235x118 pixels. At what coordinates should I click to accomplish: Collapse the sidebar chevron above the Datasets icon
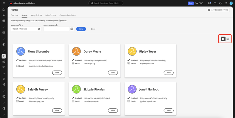[x=4, y=91]
